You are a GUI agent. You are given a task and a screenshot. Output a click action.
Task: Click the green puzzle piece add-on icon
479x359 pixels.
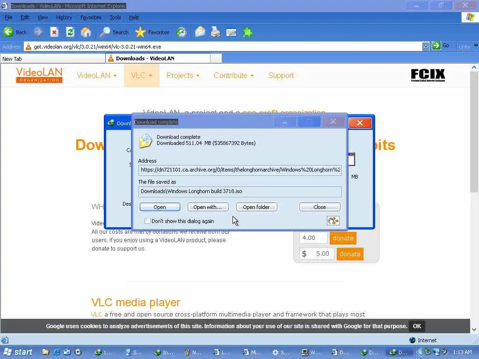click(x=247, y=32)
